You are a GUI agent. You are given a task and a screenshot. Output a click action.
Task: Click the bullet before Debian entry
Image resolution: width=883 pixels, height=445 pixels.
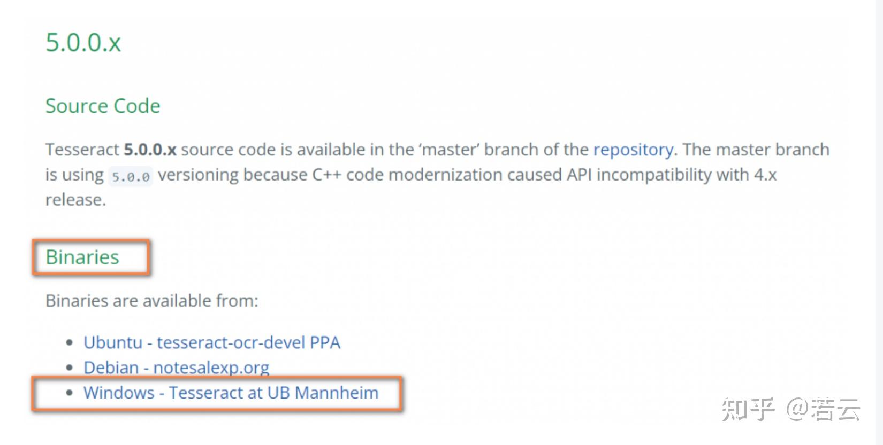point(69,368)
